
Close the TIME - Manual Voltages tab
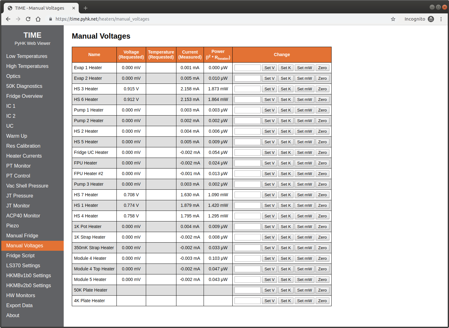click(74, 8)
